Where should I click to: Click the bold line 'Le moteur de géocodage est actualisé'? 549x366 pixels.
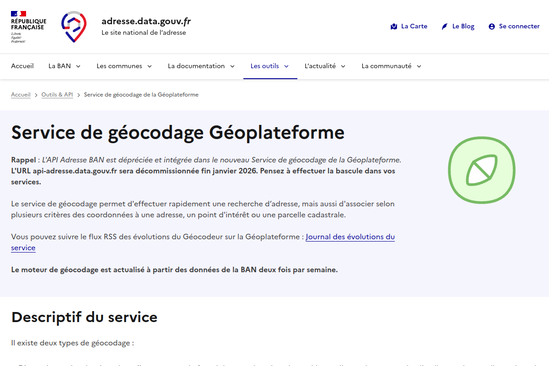(174, 270)
